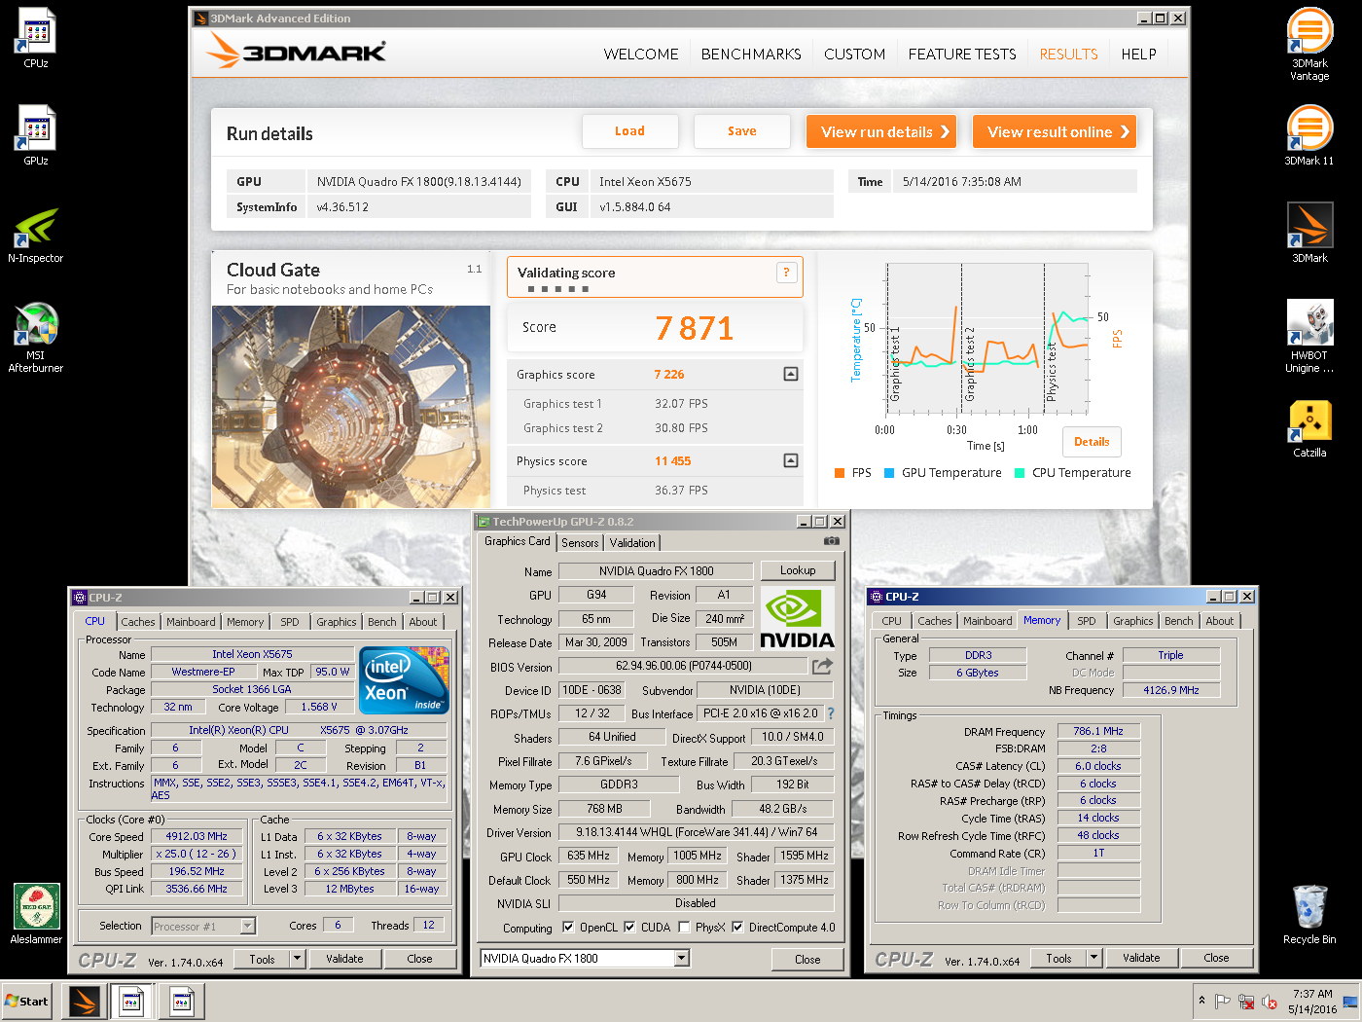
Task: Click the Lookup button in GPU-Z
Action: (798, 570)
